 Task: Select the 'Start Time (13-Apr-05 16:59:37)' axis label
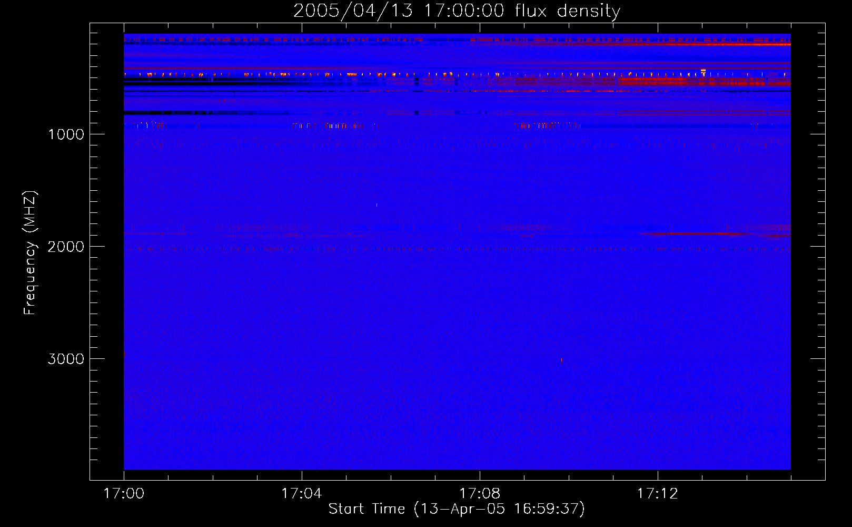click(x=457, y=509)
